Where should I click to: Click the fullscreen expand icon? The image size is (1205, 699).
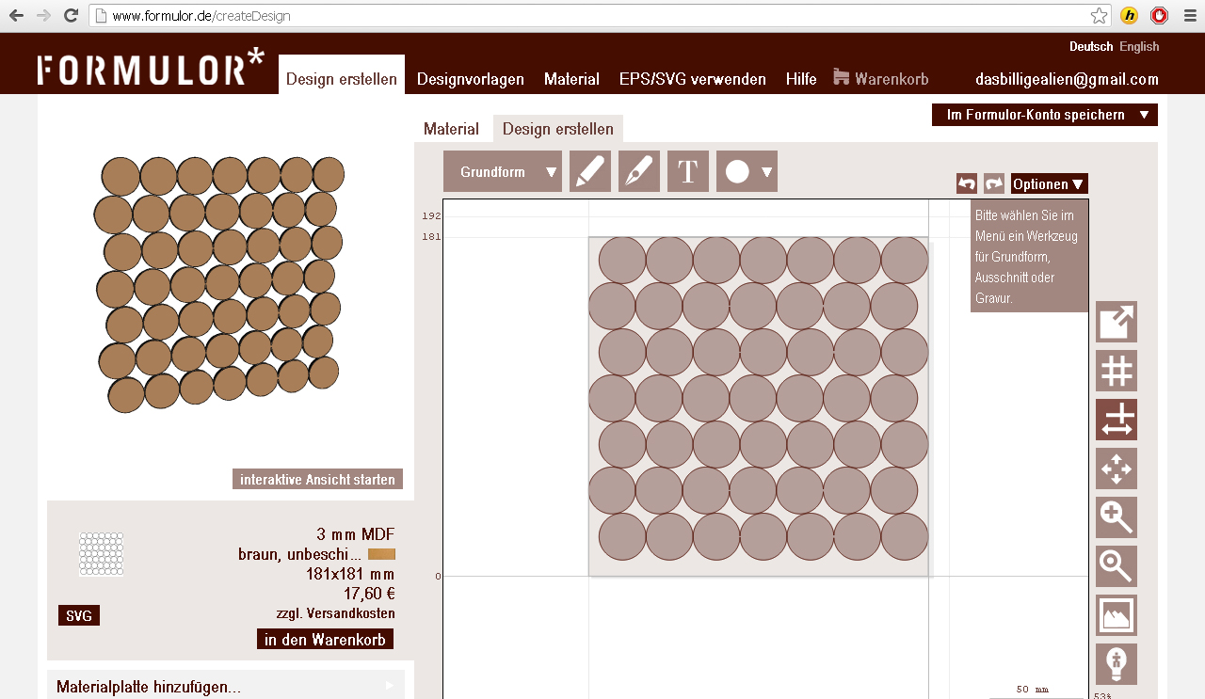pos(1116,322)
